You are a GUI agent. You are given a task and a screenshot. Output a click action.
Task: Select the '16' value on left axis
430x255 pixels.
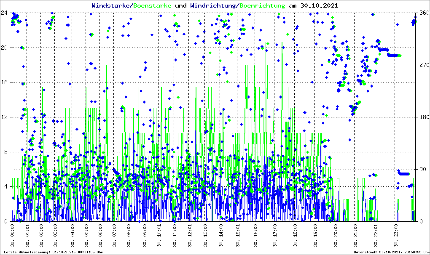pos(4,82)
